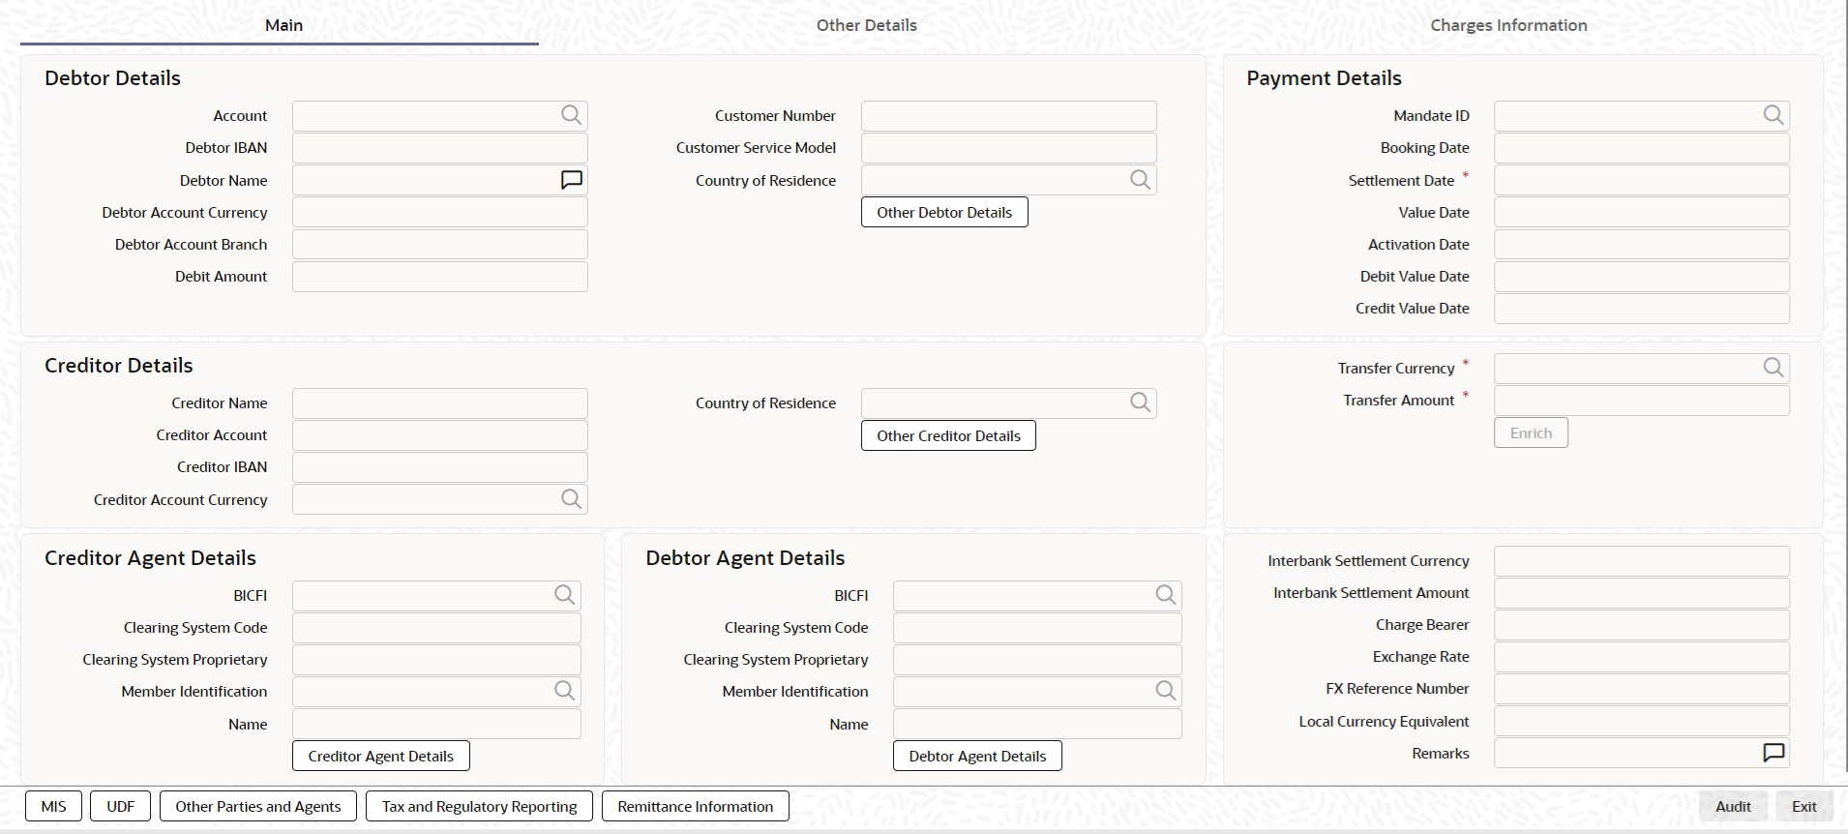Viewport: 1848px width, 834px height.
Task: Open the Debtor Agent Details button
Action: click(977, 756)
